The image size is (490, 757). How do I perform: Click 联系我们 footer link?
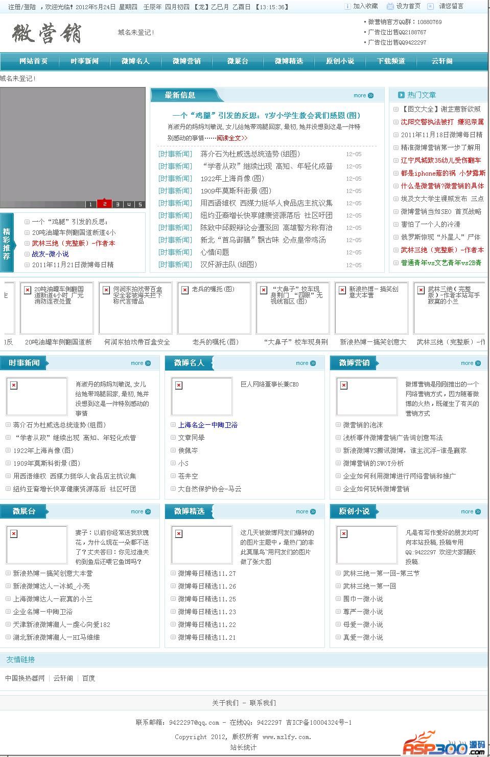tap(263, 703)
